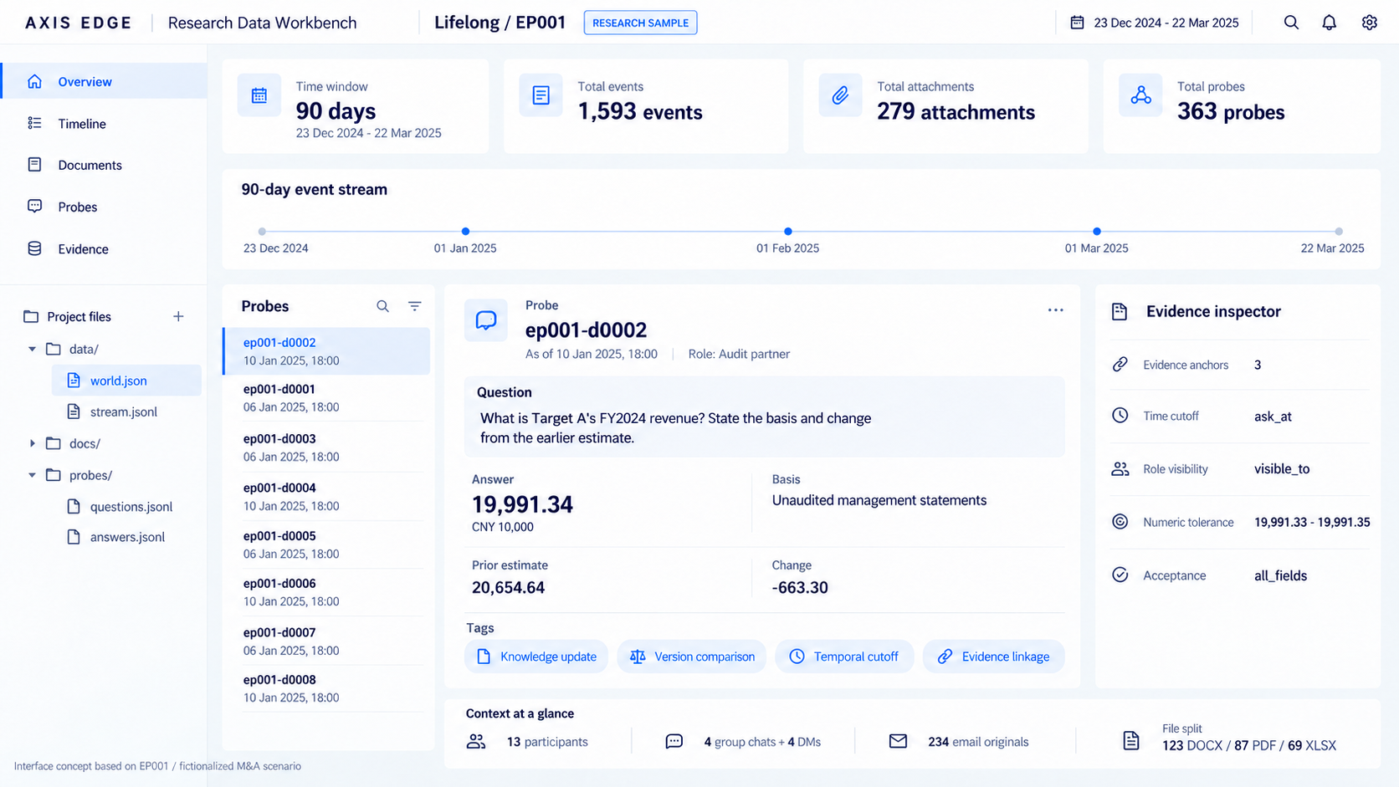This screenshot has width=1399, height=787.
Task: Select probe ep001-d0008
Action: point(326,688)
